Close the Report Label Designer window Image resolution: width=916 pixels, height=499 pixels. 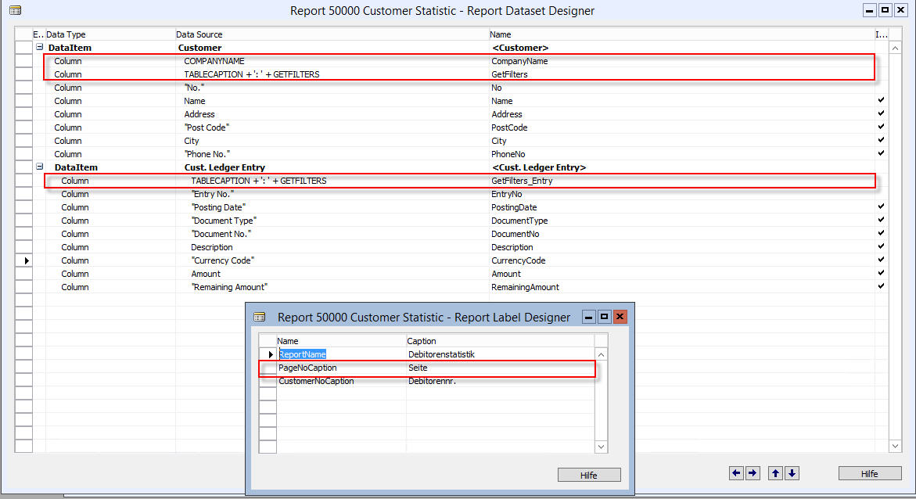620,317
